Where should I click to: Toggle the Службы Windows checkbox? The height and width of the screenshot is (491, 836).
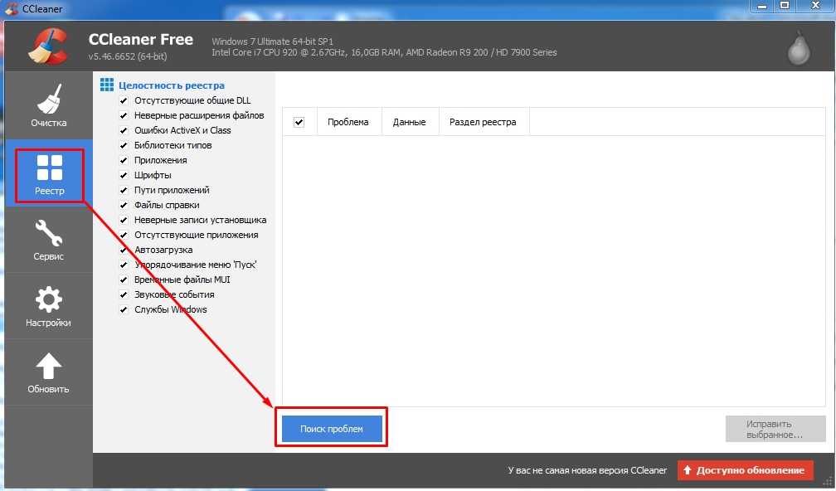tap(124, 309)
